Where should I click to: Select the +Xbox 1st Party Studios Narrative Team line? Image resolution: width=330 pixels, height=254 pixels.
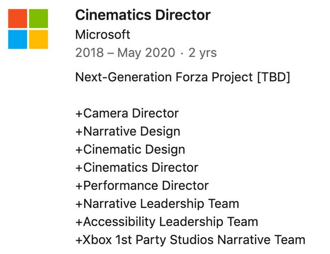pos(190,240)
